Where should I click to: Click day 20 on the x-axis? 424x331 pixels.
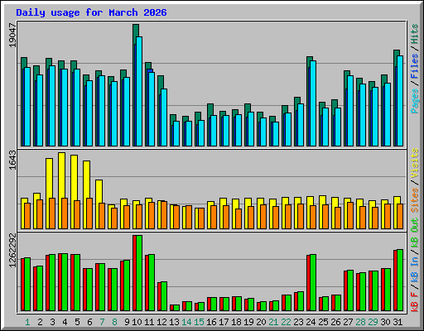point(261,322)
